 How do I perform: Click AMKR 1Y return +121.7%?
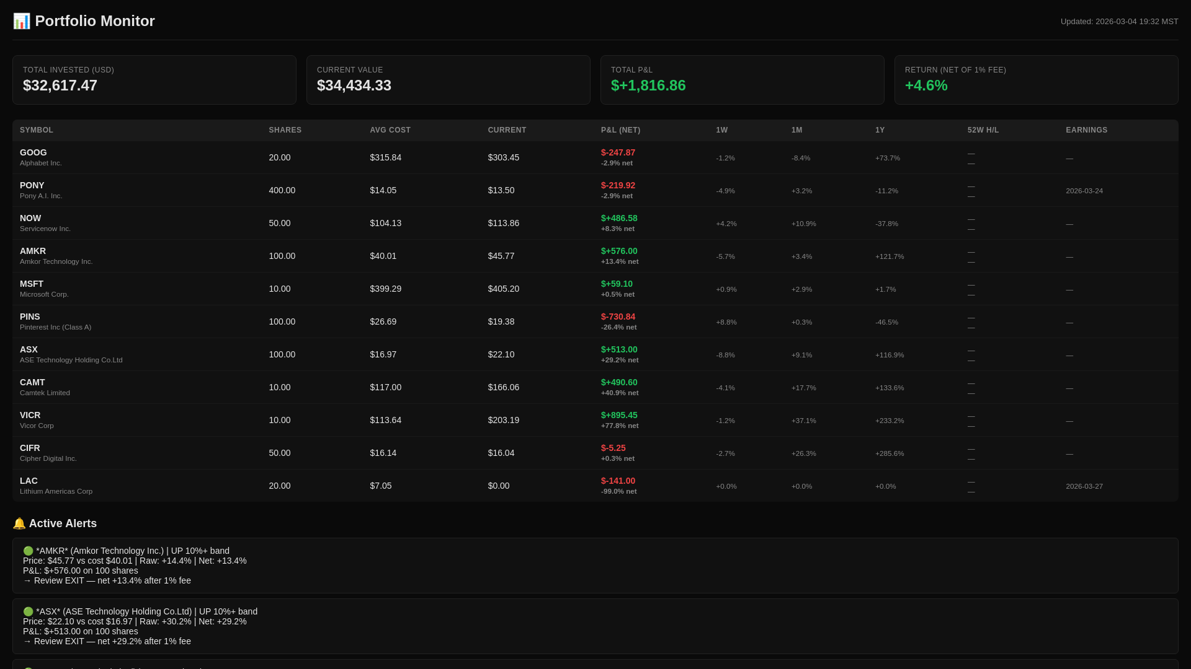890,256
